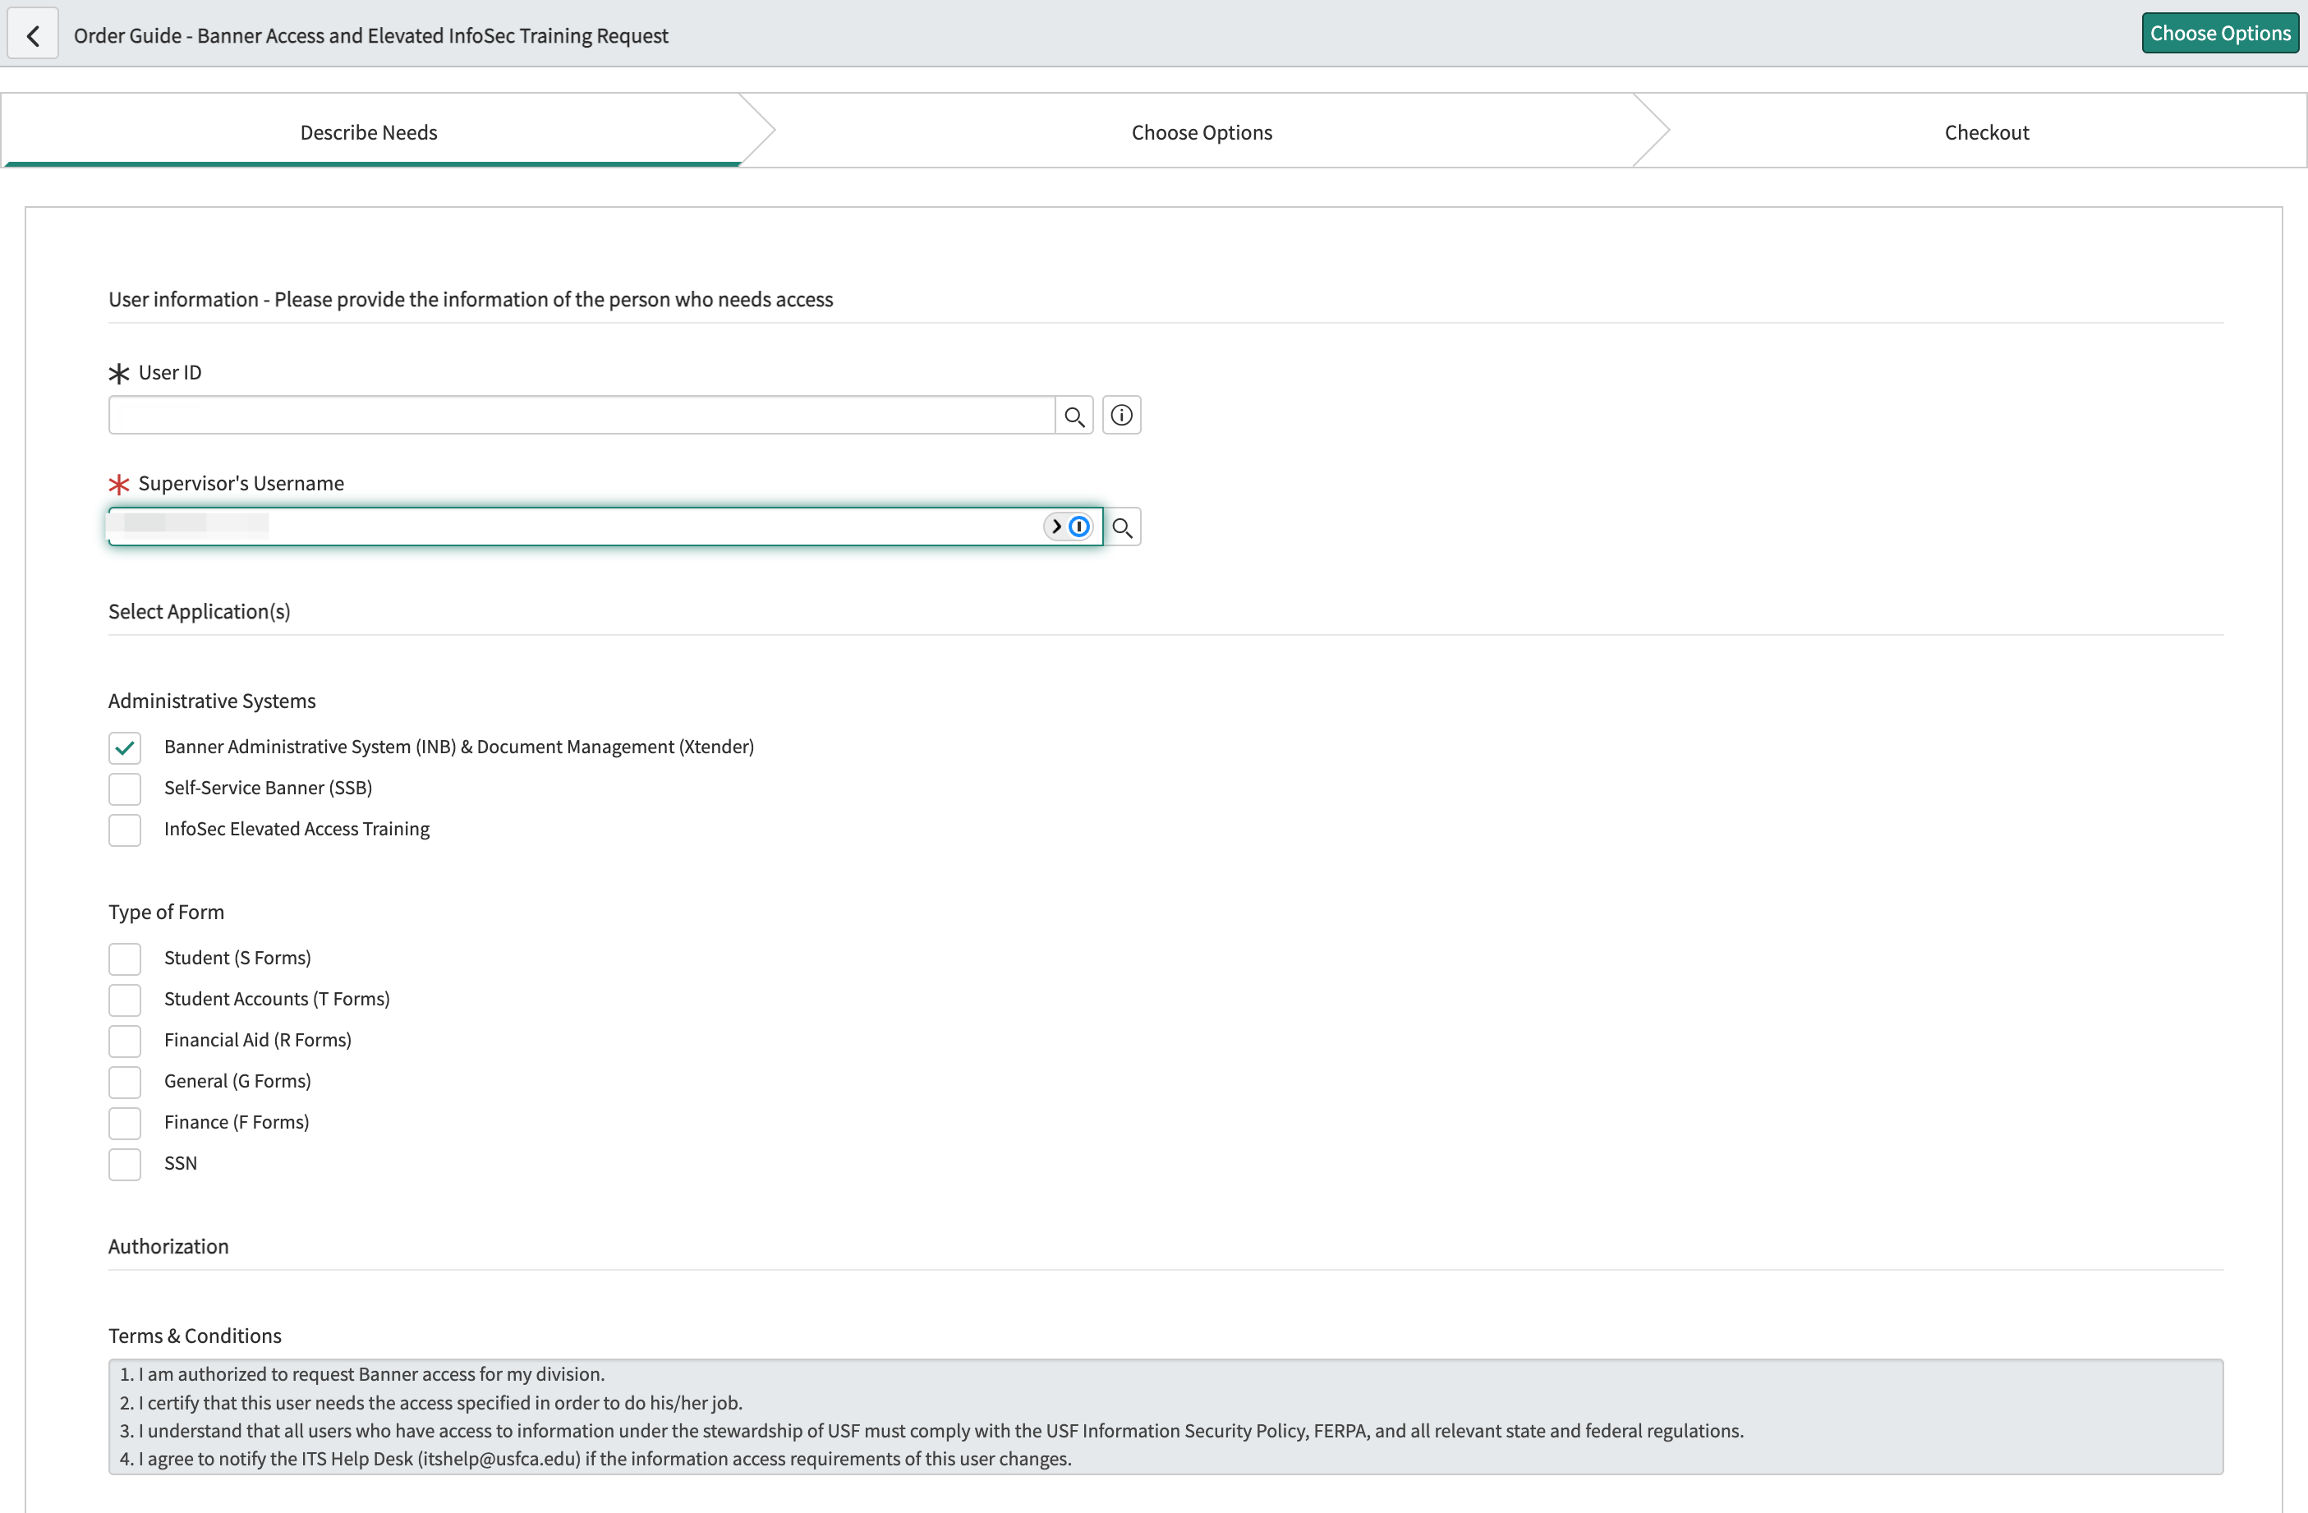Check Finance (F Forms) option
This screenshot has height=1513, width=2308.
tap(125, 1123)
